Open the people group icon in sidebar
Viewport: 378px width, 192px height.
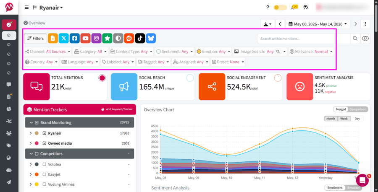(x=9, y=133)
